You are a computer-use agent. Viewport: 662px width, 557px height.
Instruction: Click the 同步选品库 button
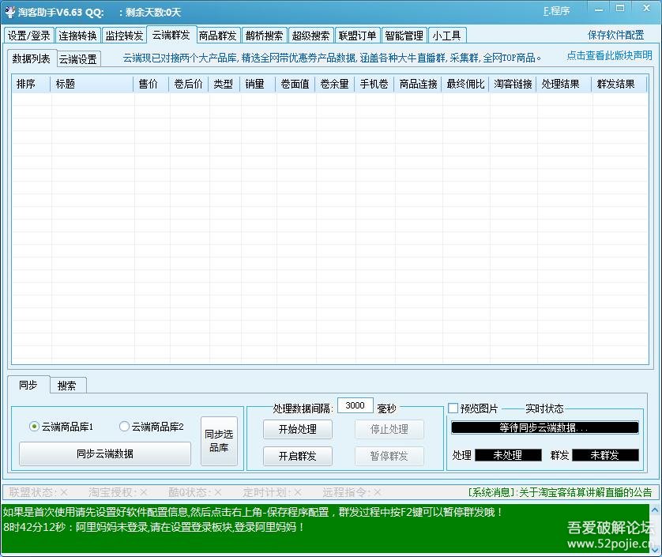pos(219,441)
